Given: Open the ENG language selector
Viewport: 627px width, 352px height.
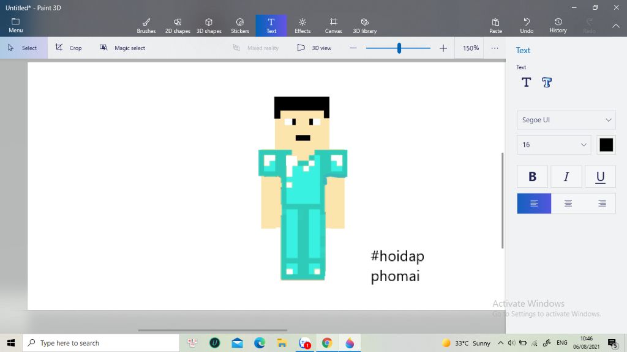Looking at the screenshot, I should coord(562,343).
